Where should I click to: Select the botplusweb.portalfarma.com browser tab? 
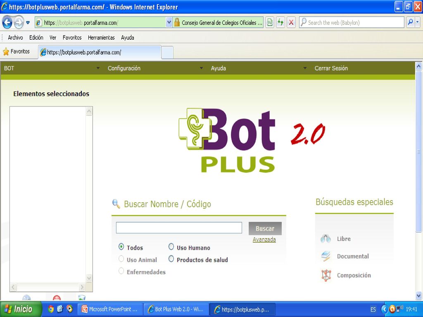[100, 52]
